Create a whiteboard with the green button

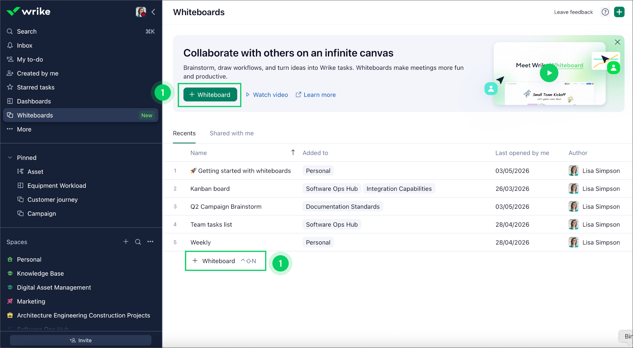coord(210,95)
